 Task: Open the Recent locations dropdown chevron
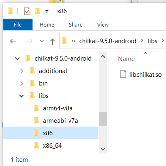pyautogui.click(x=42, y=41)
